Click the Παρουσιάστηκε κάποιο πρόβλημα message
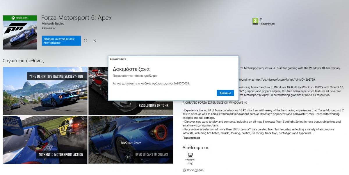This screenshot has width=349, height=175. point(135,76)
